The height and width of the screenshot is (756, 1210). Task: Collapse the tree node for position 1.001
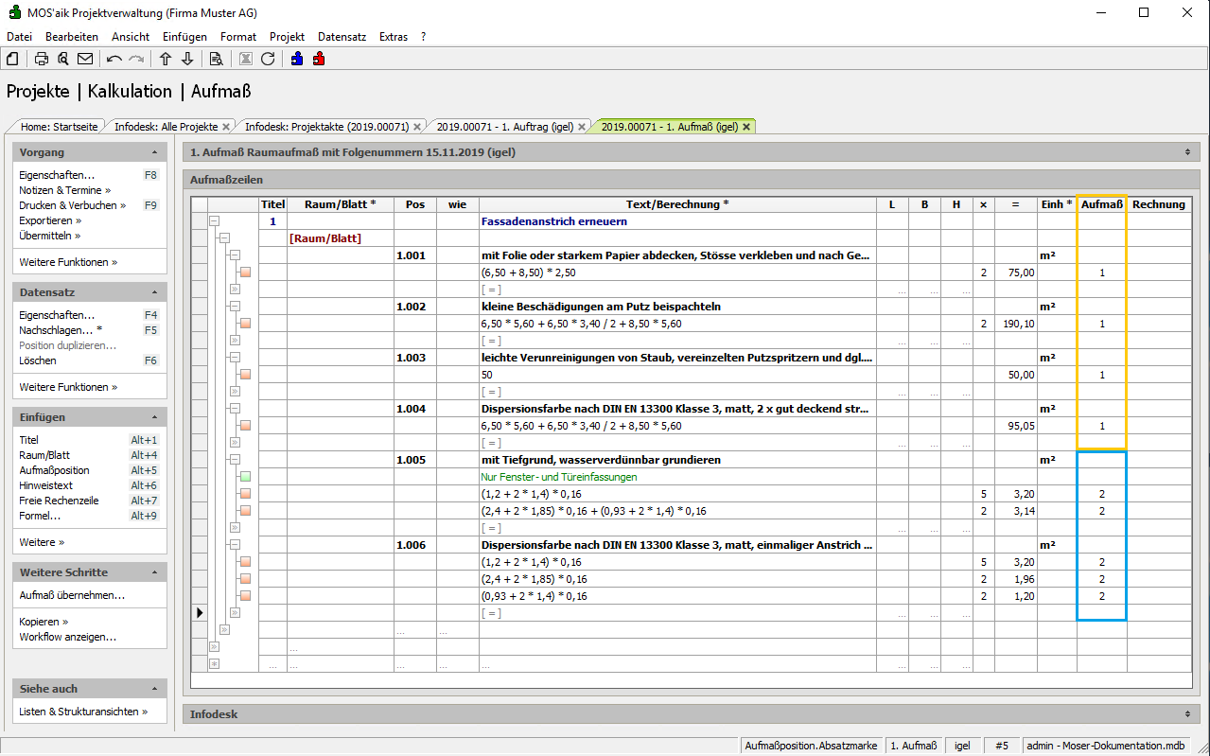coord(235,255)
